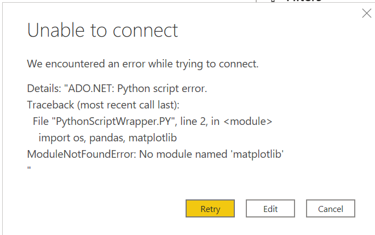Select the 'We encountered an error' message
The width and height of the screenshot is (375, 235).
pos(143,64)
